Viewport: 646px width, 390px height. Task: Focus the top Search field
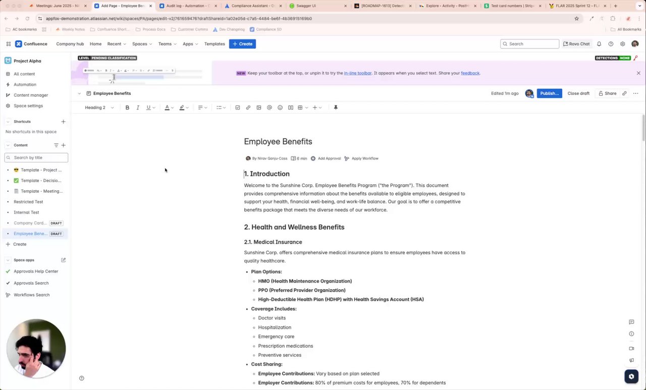pyautogui.click(x=530, y=44)
